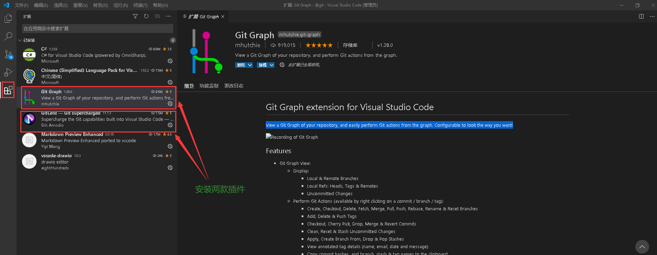Click the 'Uncommitted Changes' bullet

click(330, 193)
